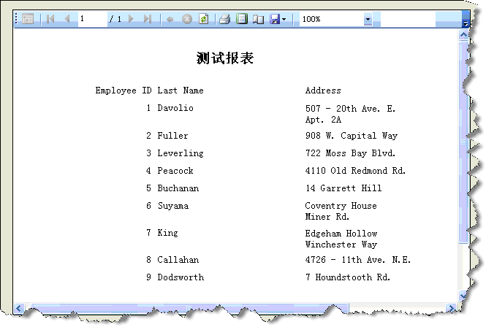Go to previous page arrow
This screenshot has width=486, height=327.
coord(67,19)
